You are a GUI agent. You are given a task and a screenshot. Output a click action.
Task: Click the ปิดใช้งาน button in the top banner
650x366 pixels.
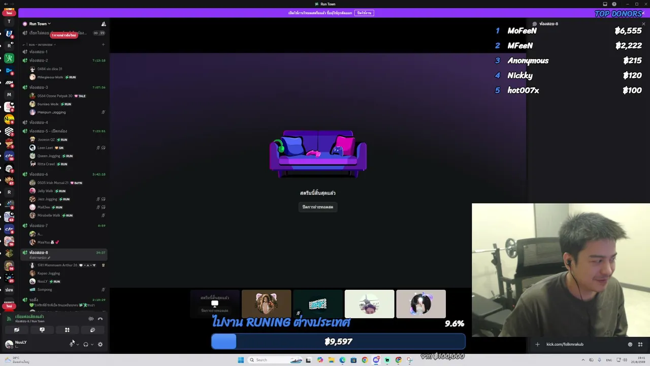click(x=364, y=13)
